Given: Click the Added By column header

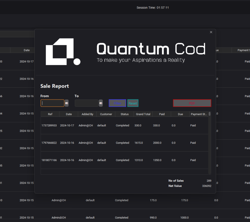Looking at the screenshot, I should [87, 114].
